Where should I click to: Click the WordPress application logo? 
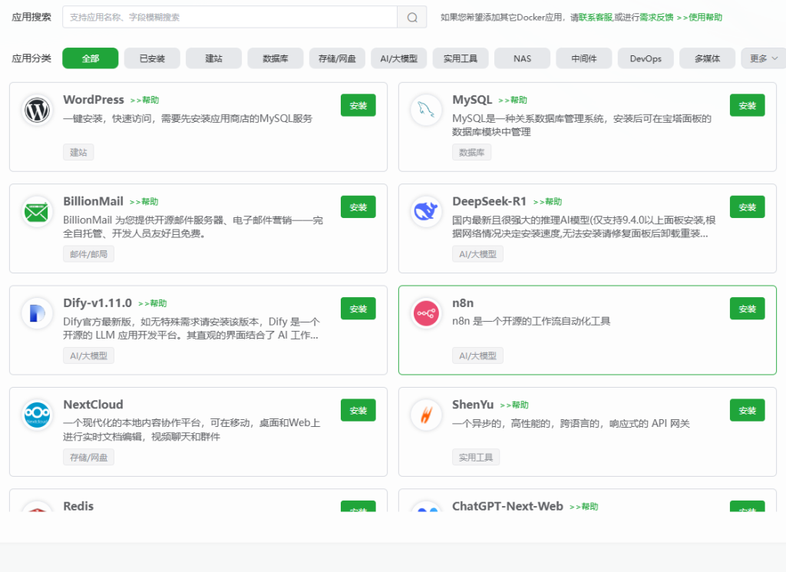pyautogui.click(x=36, y=110)
